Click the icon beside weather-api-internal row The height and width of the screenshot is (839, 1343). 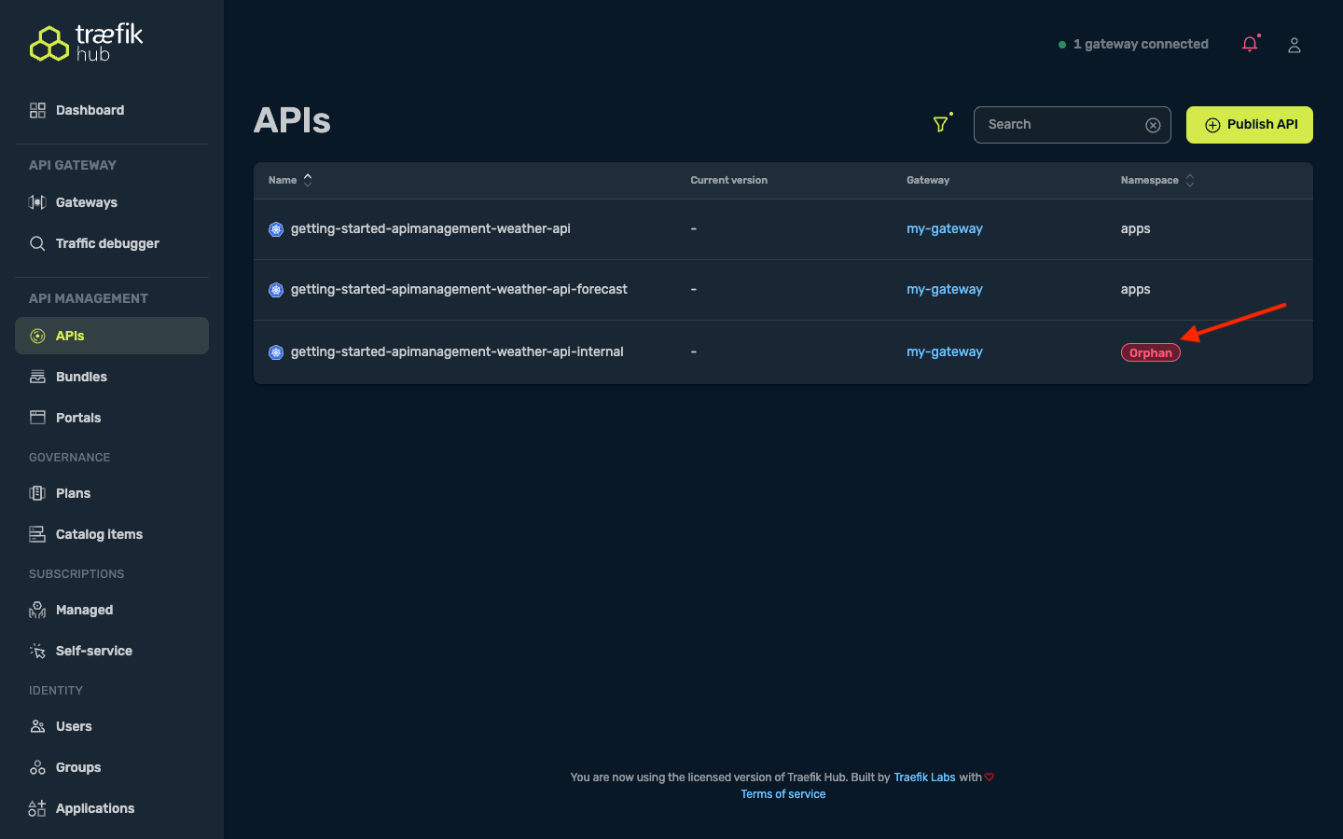coord(276,352)
